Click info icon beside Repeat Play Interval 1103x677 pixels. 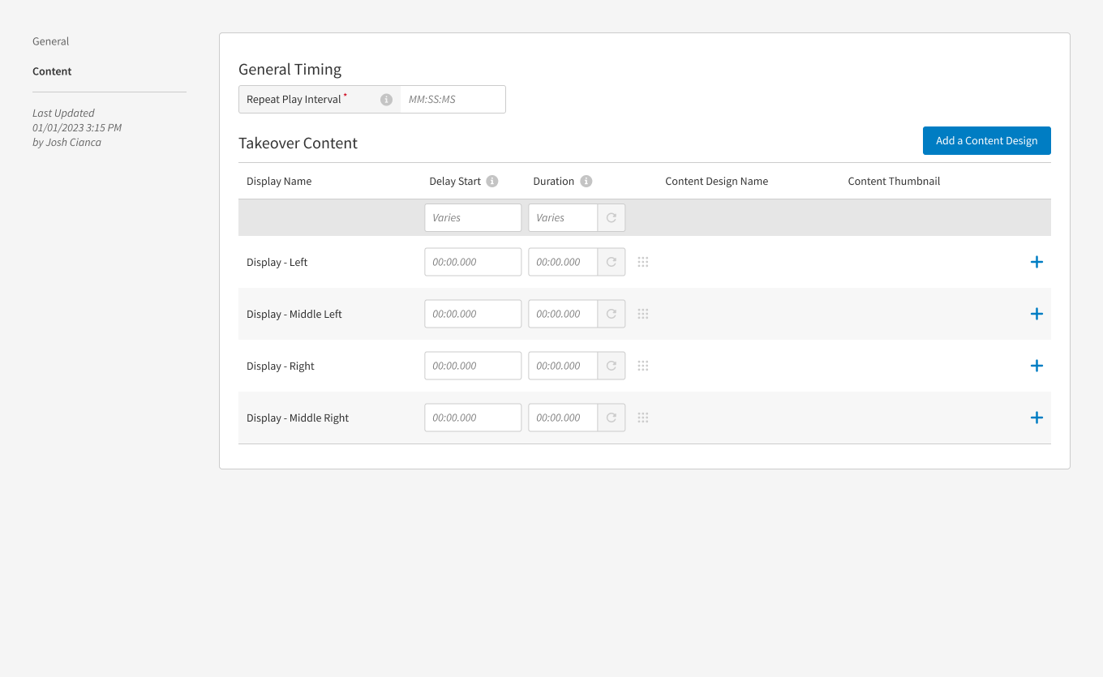[x=386, y=100]
